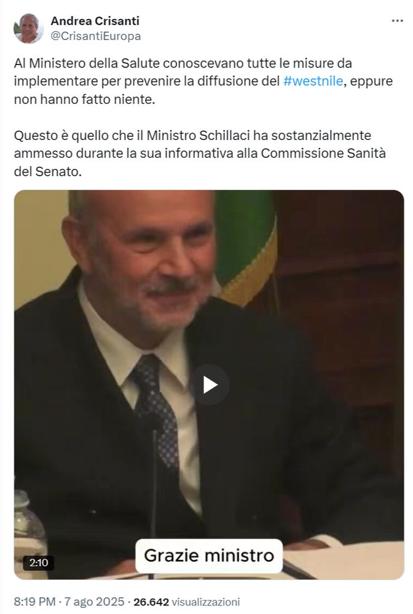The height and width of the screenshot is (614, 413).
Task: Click the 8:19 PM timestamp
Action: tap(34, 602)
